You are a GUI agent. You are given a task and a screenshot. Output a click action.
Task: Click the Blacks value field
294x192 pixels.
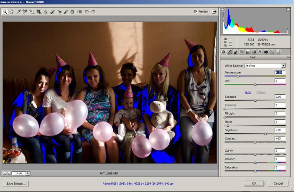click(x=280, y=122)
